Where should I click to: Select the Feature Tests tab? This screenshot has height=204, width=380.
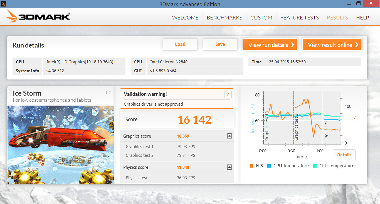point(300,18)
